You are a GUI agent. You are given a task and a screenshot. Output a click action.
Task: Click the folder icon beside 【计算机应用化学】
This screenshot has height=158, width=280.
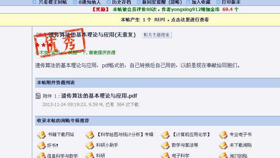(165, 135)
